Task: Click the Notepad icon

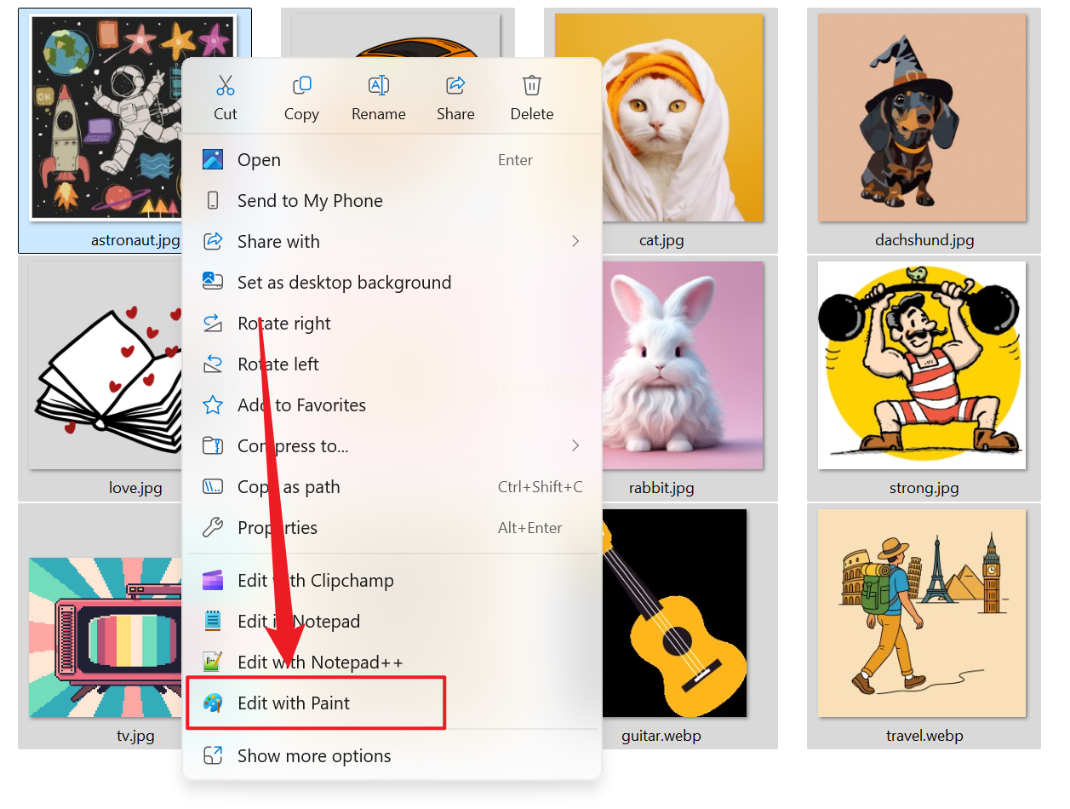Action: click(x=213, y=621)
